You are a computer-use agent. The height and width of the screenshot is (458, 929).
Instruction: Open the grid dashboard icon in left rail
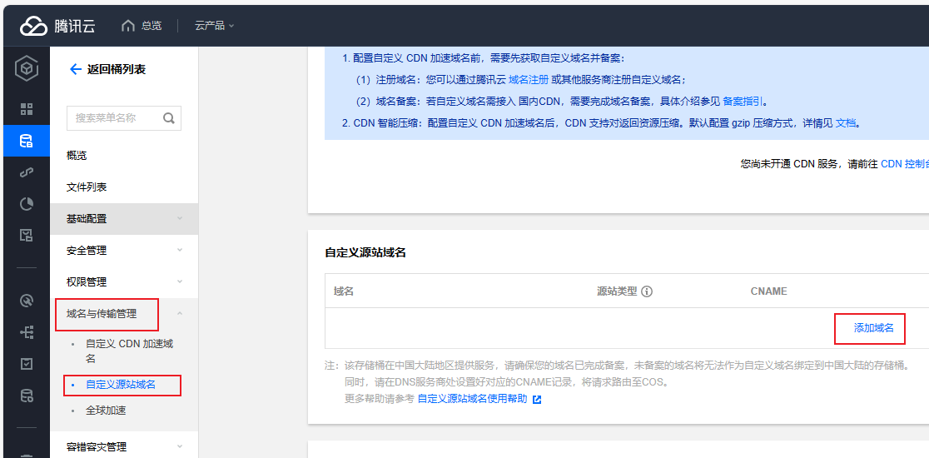(26, 109)
